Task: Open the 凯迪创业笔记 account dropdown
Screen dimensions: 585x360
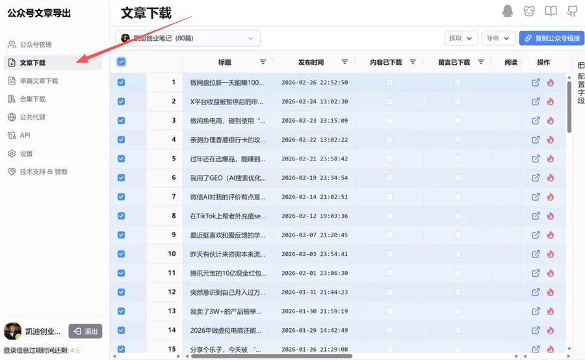Action: tap(188, 38)
